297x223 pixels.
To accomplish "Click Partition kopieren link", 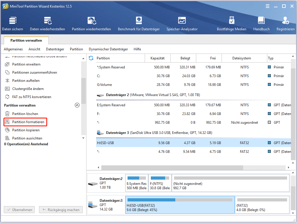I will (26, 130).
